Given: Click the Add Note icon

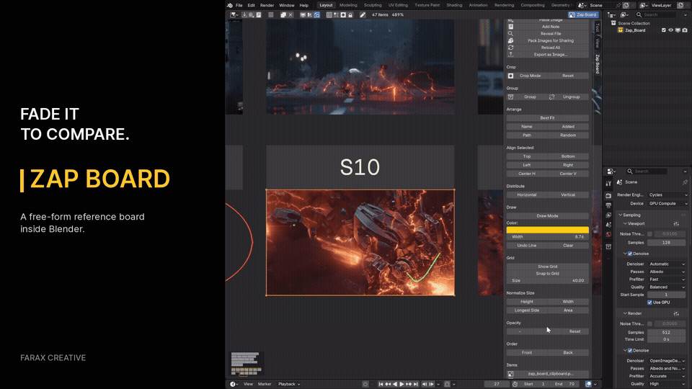Looking at the screenshot, I should click(510, 27).
